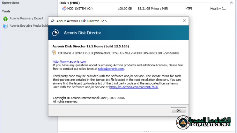Click the Primary MBR type cell
Image resolution: width=237 pixels, height=133 pixels.
coord(159,9)
